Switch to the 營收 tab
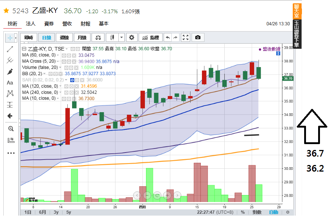 click(x=67, y=23)
